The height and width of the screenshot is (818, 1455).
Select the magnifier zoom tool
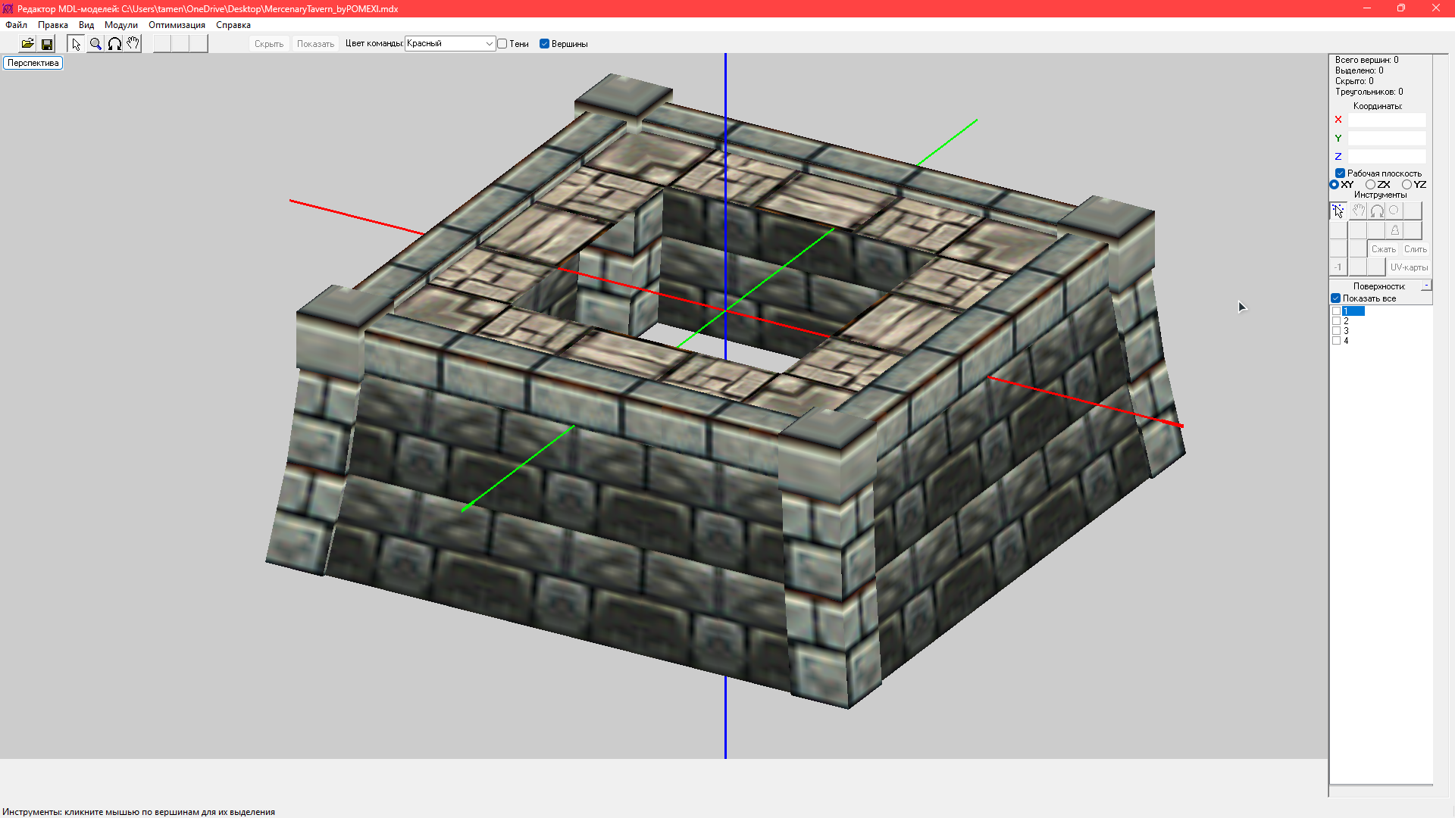[x=95, y=44]
